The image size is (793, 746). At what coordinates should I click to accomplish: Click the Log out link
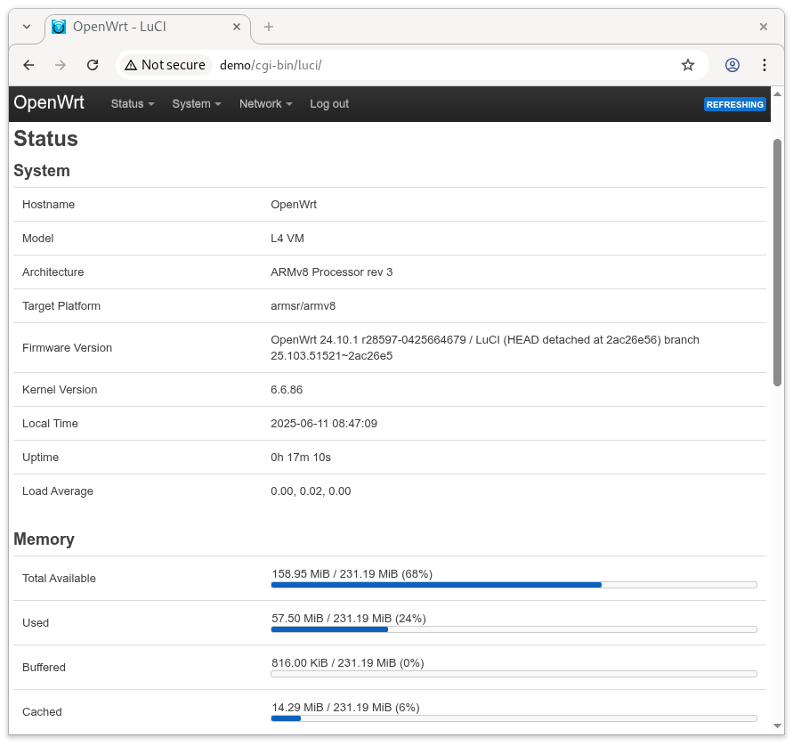click(329, 103)
